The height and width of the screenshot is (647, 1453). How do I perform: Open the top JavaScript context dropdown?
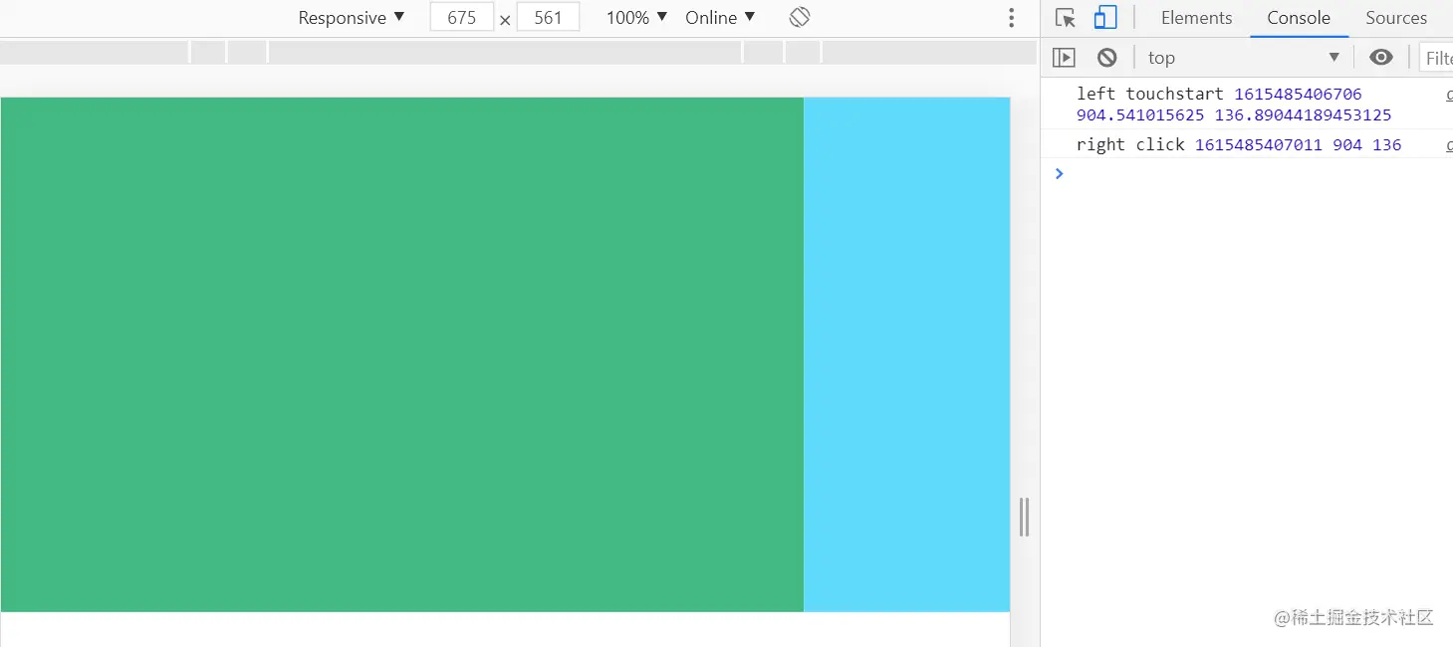pos(1244,58)
